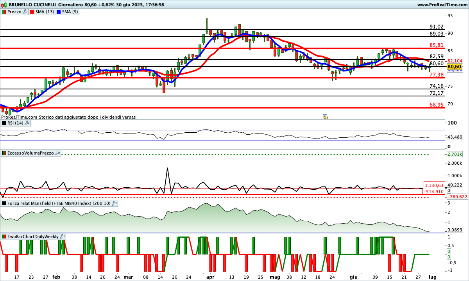
Task: Click the 'apr' month label on time axis
Action: (210, 276)
